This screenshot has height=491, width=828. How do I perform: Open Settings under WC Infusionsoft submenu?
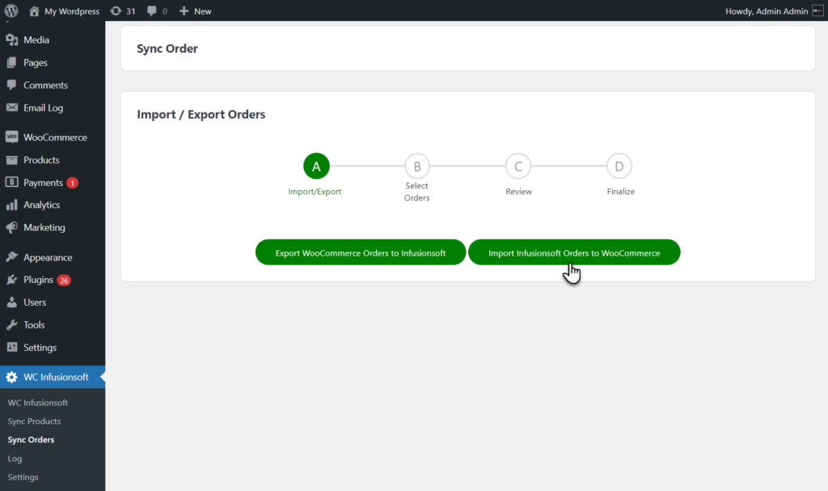(23, 476)
